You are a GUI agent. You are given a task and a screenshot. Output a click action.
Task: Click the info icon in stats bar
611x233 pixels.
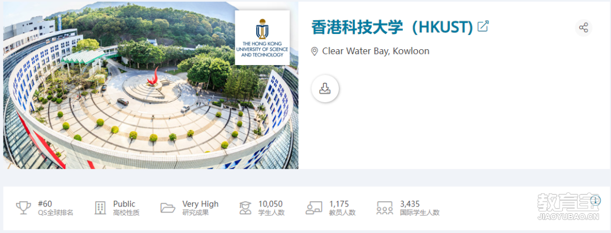tap(595, 200)
